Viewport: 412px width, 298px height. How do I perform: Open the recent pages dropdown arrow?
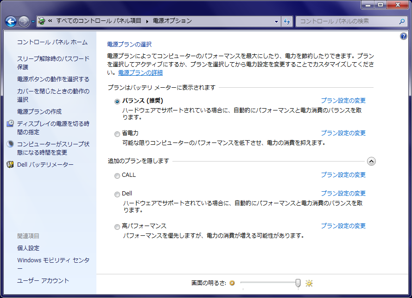[33, 22]
